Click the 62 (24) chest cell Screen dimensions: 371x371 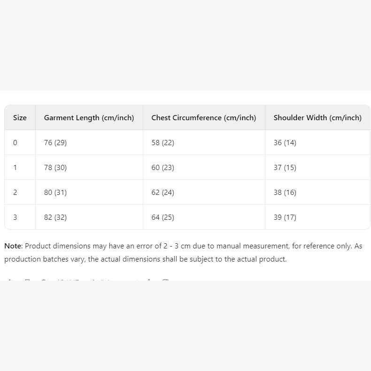pos(162,193)
